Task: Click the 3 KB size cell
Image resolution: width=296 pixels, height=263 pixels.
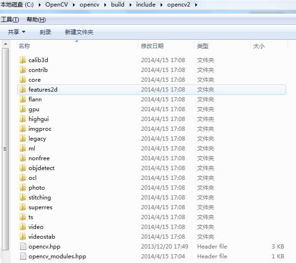Action: [278, 247]
